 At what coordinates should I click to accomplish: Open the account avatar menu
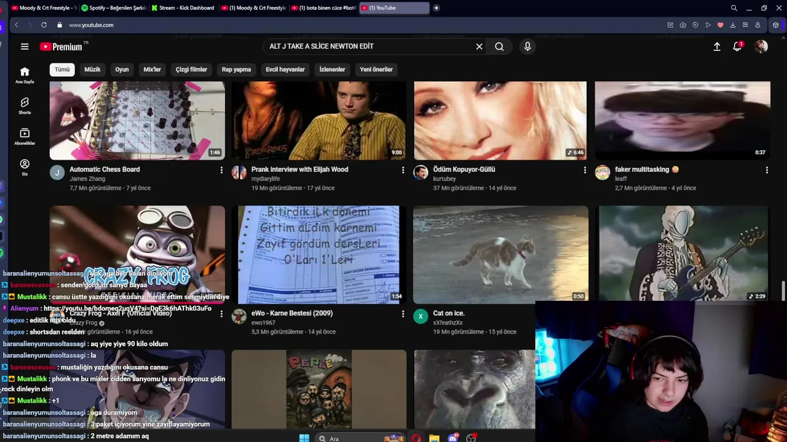tap(761, 47)
